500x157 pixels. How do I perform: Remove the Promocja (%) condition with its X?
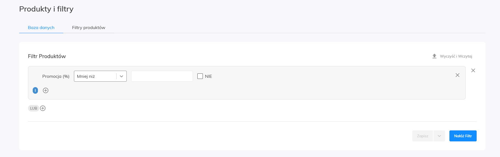(x=457, y=75)
